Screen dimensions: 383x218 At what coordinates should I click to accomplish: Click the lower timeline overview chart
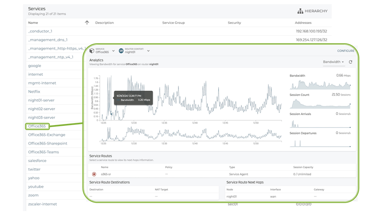(191, 134)
